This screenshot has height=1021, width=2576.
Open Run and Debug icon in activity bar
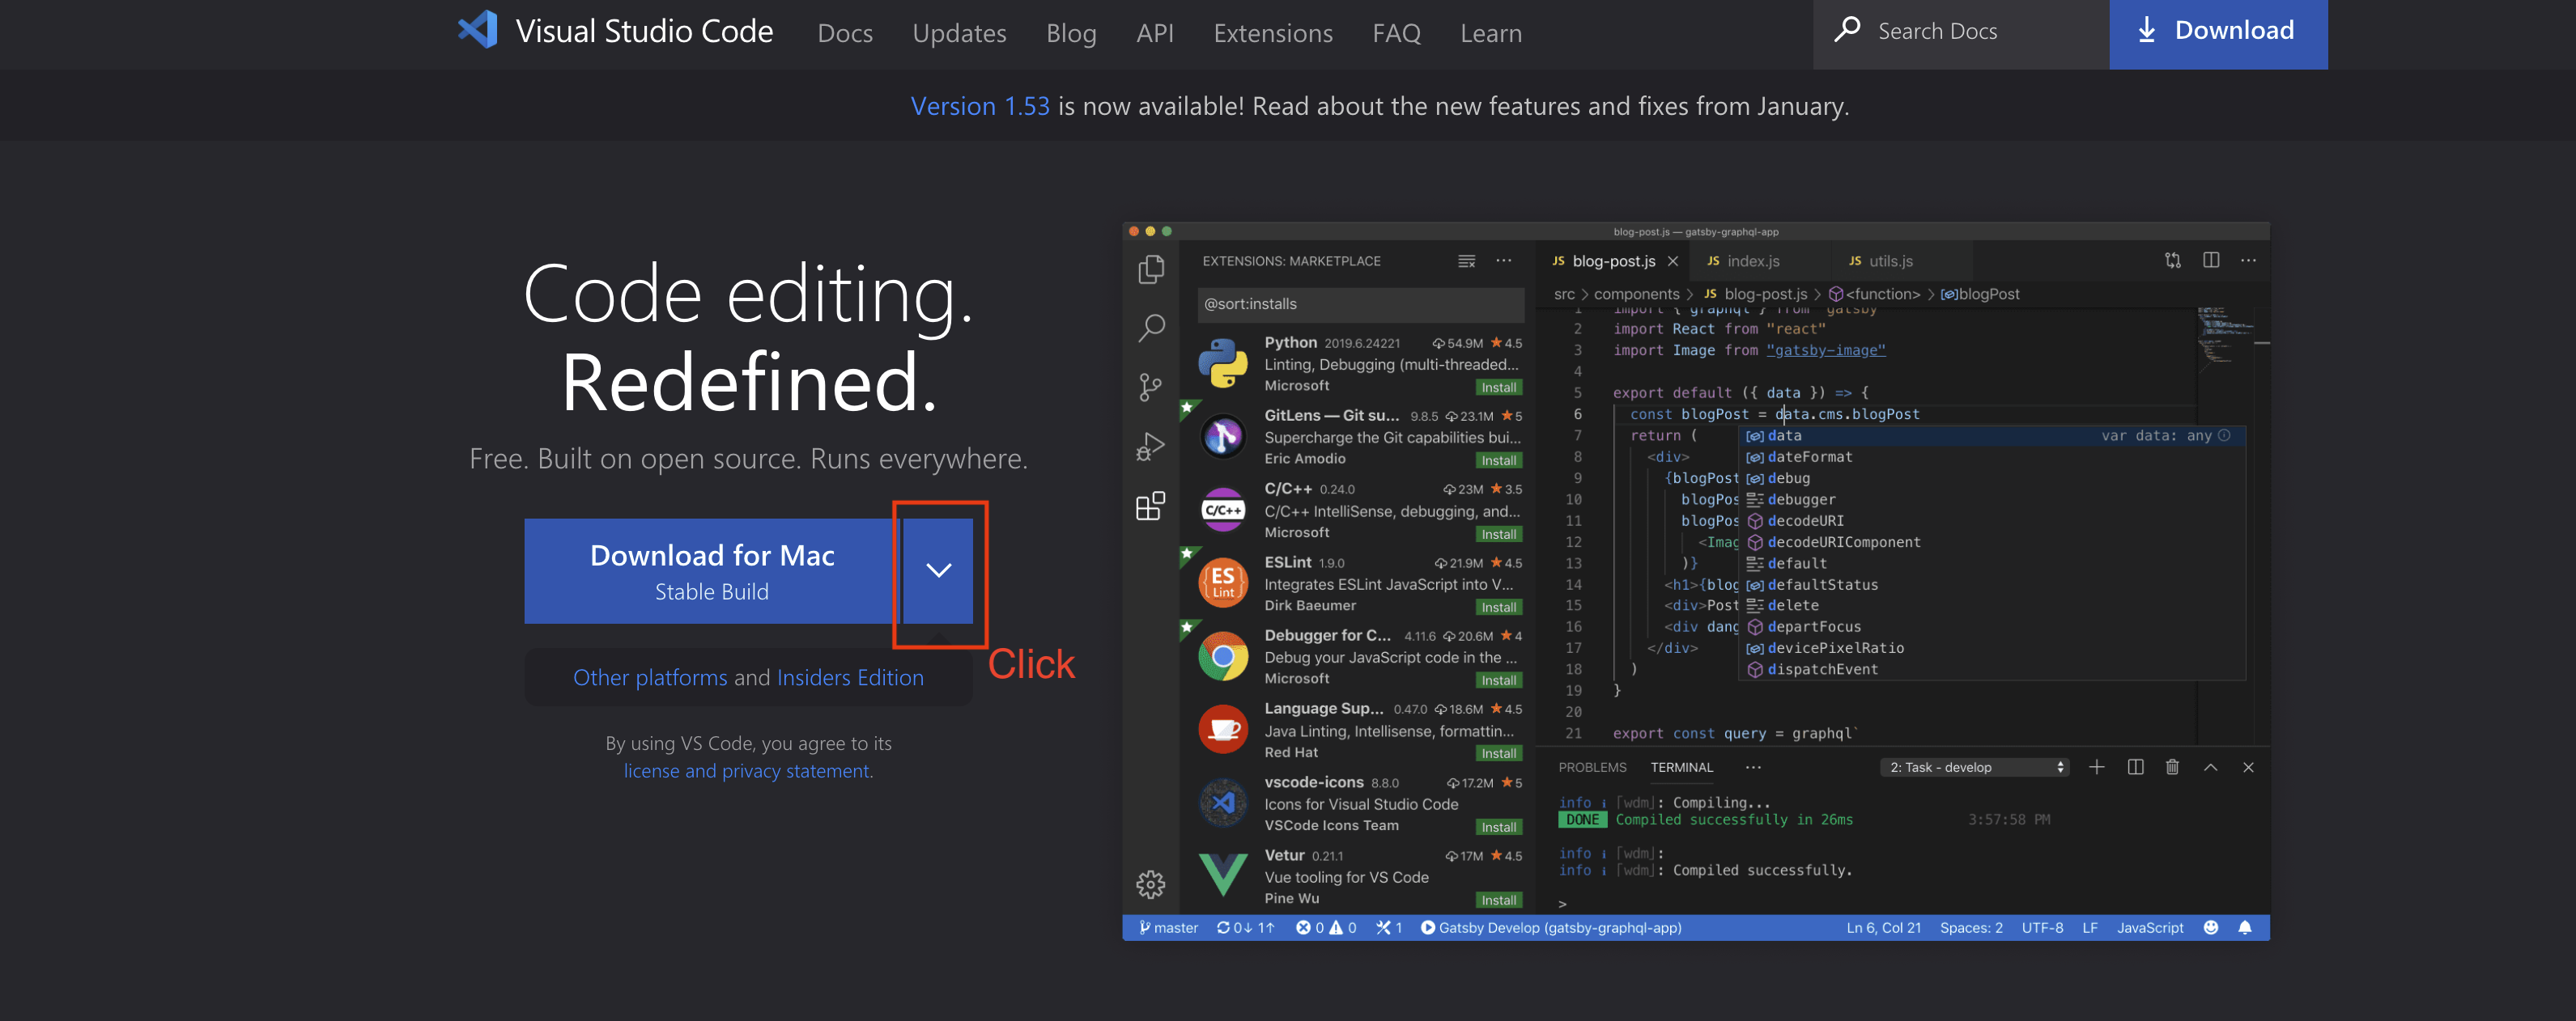[x=1151, y=446]
